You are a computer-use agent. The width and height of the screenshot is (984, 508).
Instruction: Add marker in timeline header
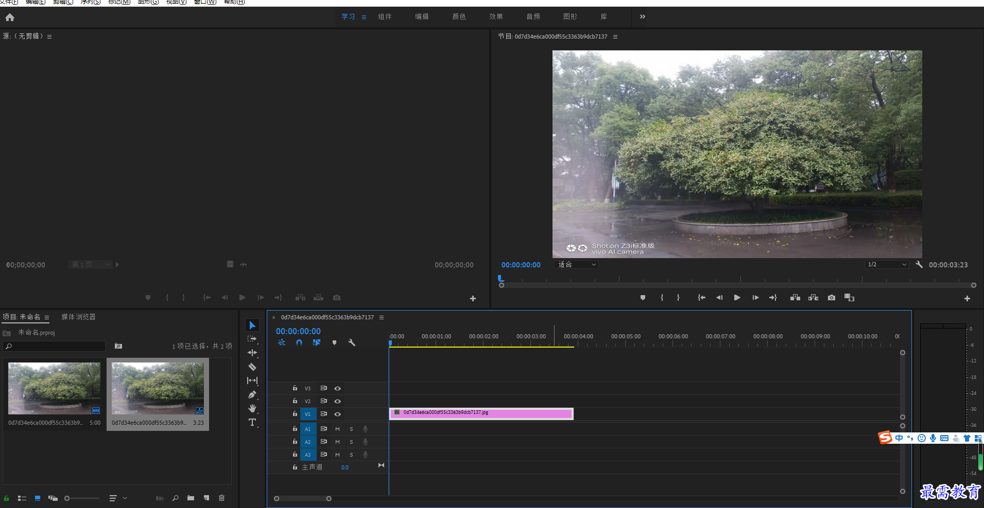click(x=334, y=342)
